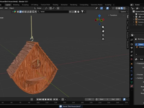The width and height of the screenshot is (144, 108).
Task: Open the Options dropdown in viewport
Action: (x=124, y=12)
